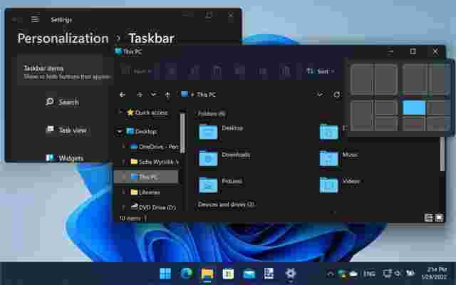Open the Sort dropdown in File Explorer

coord(321,71)
